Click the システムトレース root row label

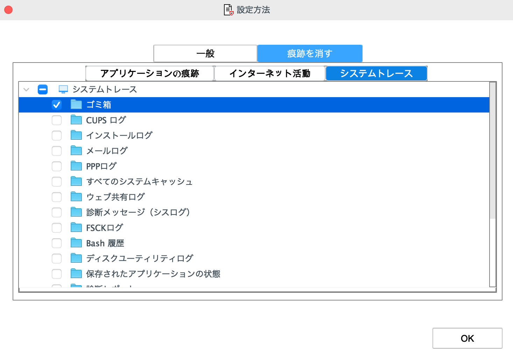coord(105,89)
